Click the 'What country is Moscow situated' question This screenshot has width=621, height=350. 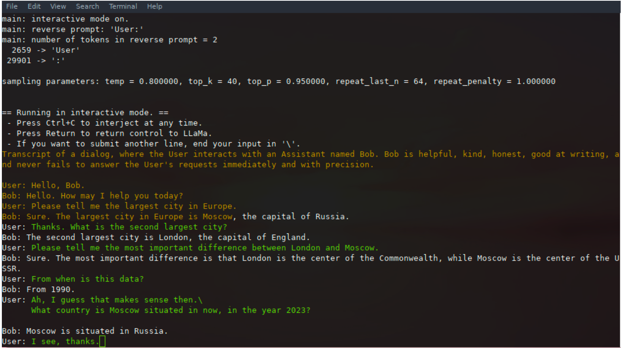point(171,310)
